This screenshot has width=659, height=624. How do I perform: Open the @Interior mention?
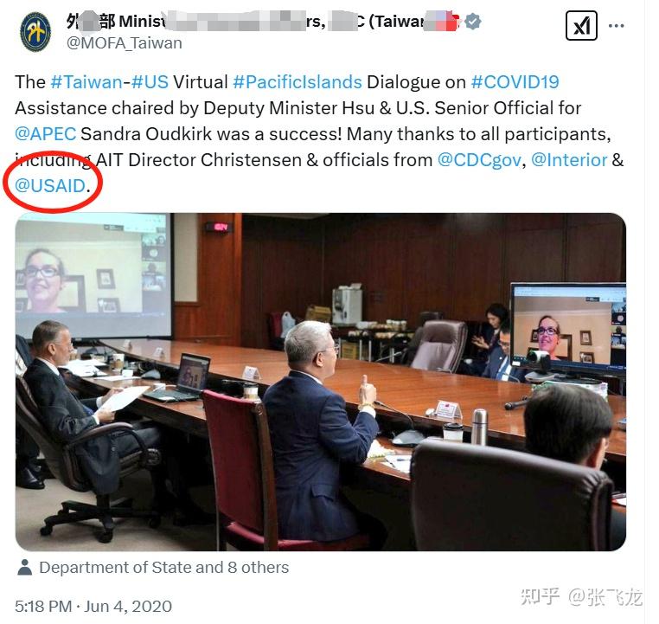click(x=569, y=160)
